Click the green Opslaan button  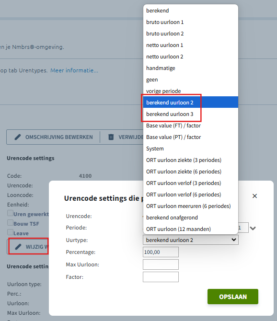pos(233,297)
